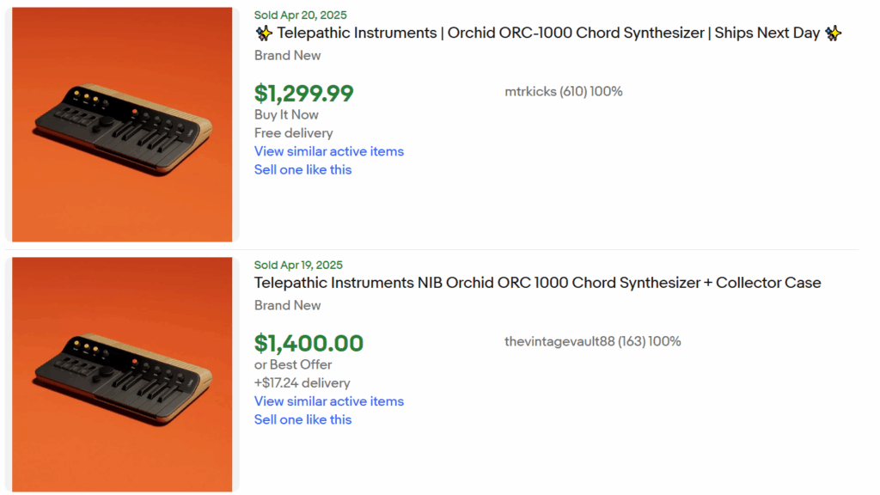The width and height of the screenshot is (880, 495).
Task: Click the "Free delivery" text
Action: pyautogui.click(x=293, y=133)
